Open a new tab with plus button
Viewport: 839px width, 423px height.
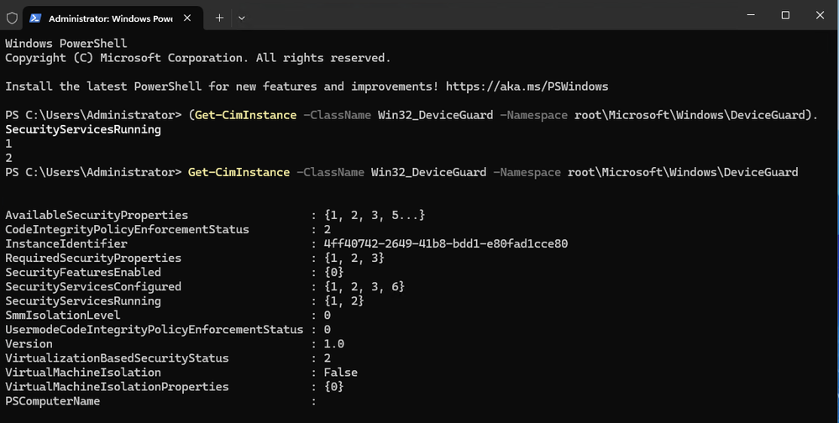219,18
